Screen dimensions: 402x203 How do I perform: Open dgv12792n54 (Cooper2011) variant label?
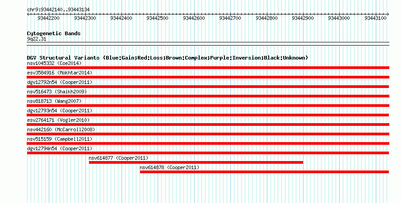pos(60,82)
